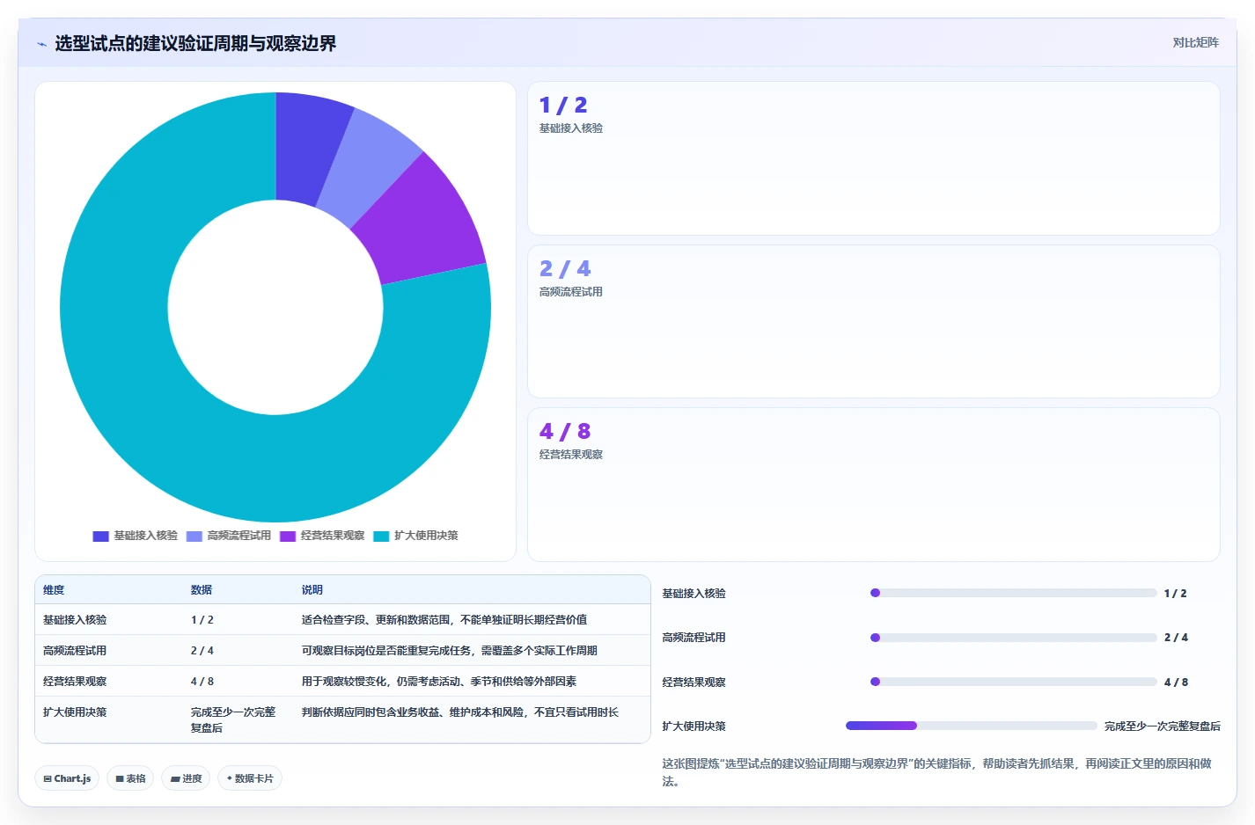This screenshot has width=1255, height=825.
Task: Click the table data value 2 / 4
Action: tap(202, 651)
